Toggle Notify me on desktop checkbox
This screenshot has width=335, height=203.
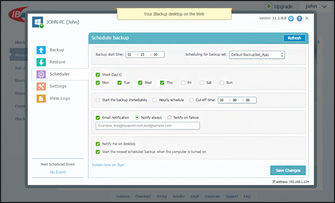pyautogui.click(x=98, y=144)
